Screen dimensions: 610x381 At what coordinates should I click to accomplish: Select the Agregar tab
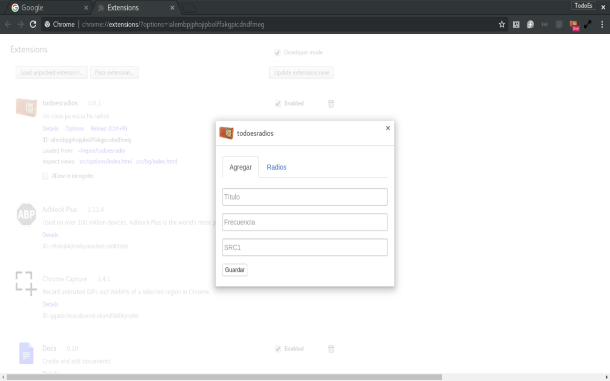(241, 167)
